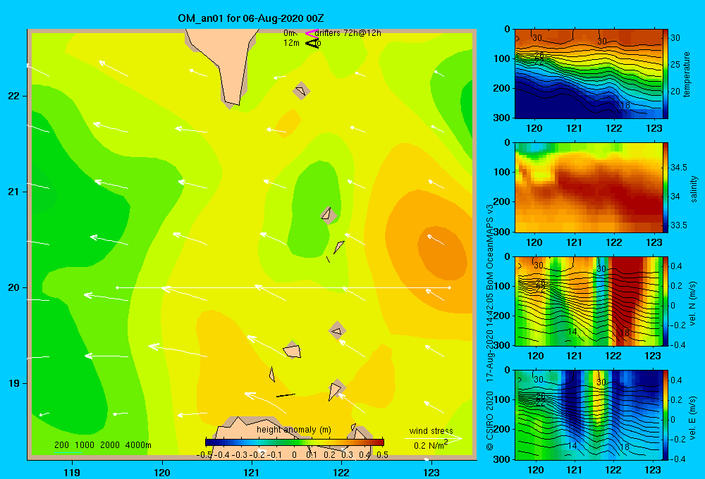The width and height of the screenshot is (705, 479).
Task: Select the 'vel. E (m/s)' label
Action: pyautogui.click(x=693, y=417)
